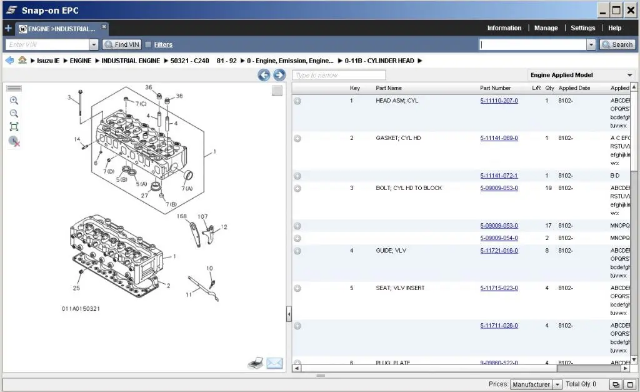Add SEAT; VLV INSERT row circle

pyautogui.click(x=297, y=288)
